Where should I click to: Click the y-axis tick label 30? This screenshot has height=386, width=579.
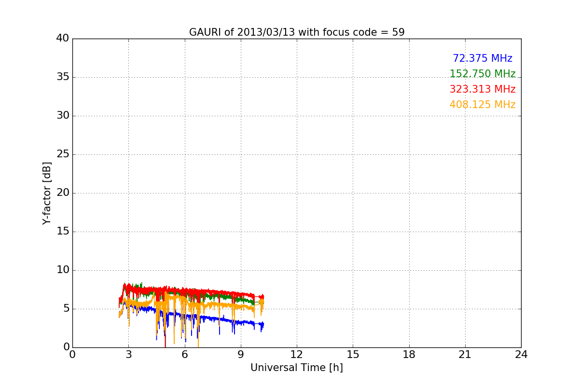[63, 116]
